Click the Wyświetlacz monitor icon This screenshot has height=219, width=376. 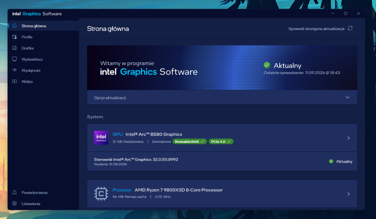[14, 59]
